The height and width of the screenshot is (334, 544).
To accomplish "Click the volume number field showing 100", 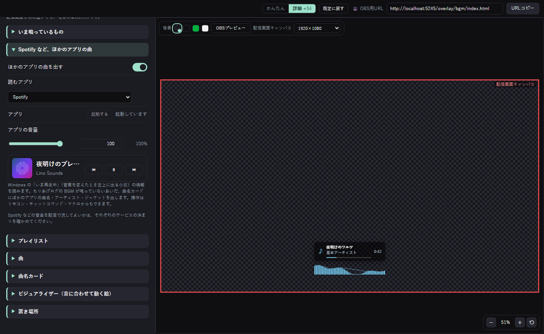I will [101, 144].
